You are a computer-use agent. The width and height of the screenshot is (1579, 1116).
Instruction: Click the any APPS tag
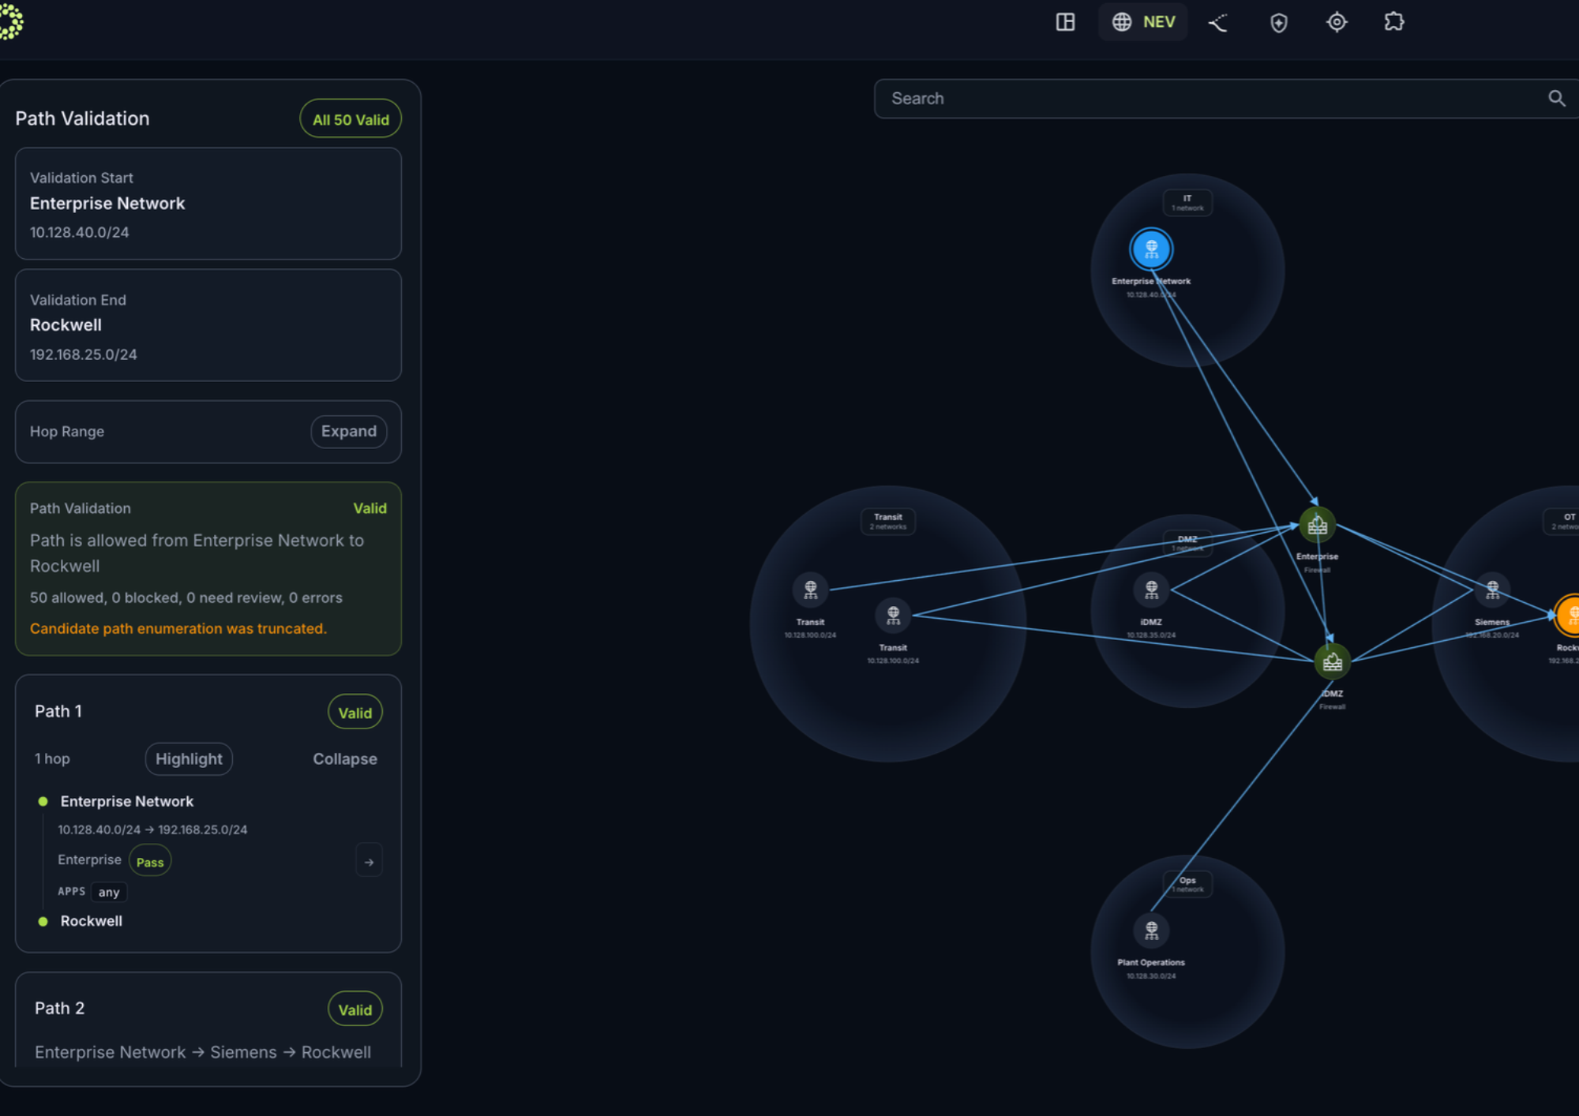(109, 893)
